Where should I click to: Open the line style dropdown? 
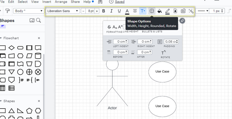pos(202,11)
